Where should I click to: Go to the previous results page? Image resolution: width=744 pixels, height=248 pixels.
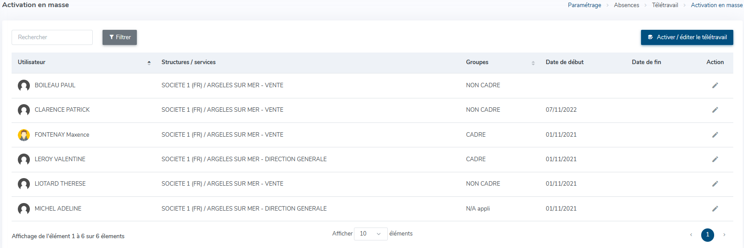[691, 235]
